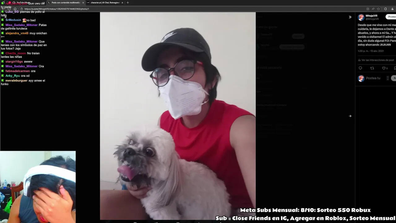Click the Postea tu reply input field

pyautogui.click(x=373, y=78)
